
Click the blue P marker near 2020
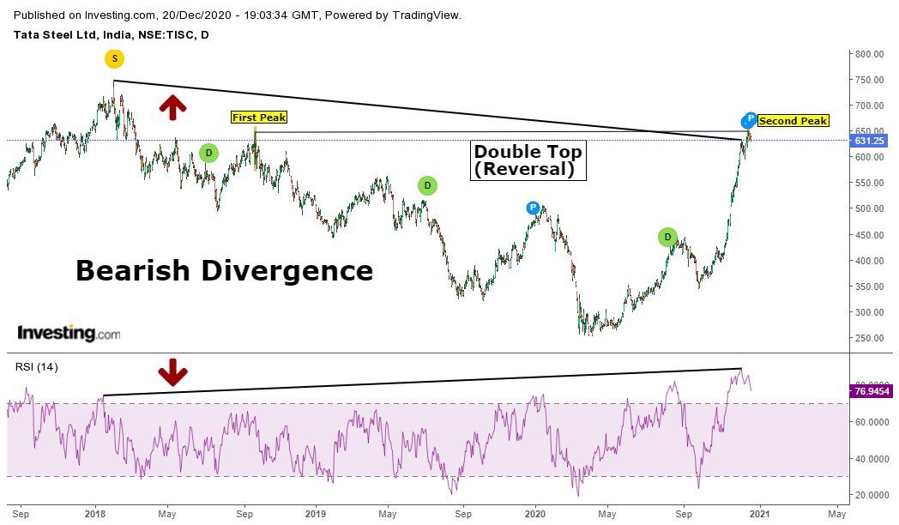tap(534, 208)
